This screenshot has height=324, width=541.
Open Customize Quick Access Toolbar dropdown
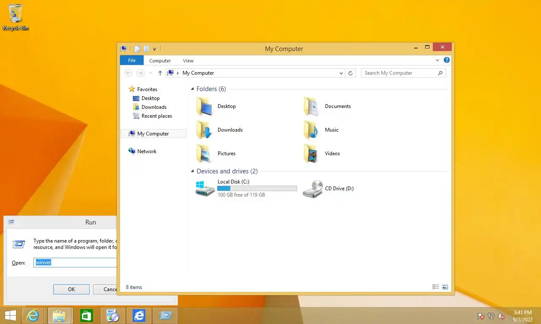(154, 49)
